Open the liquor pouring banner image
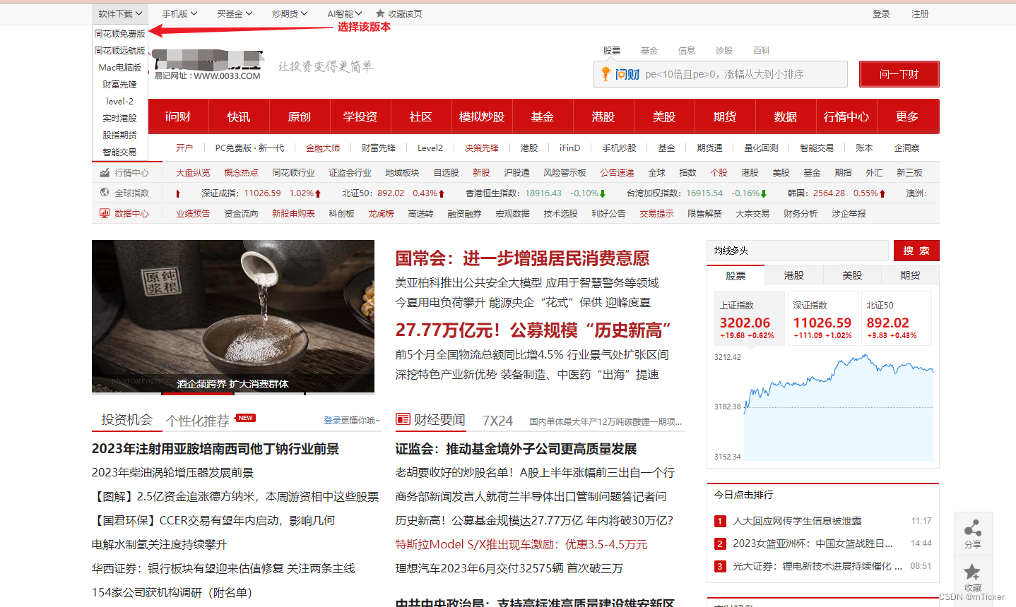 [233, 316]
